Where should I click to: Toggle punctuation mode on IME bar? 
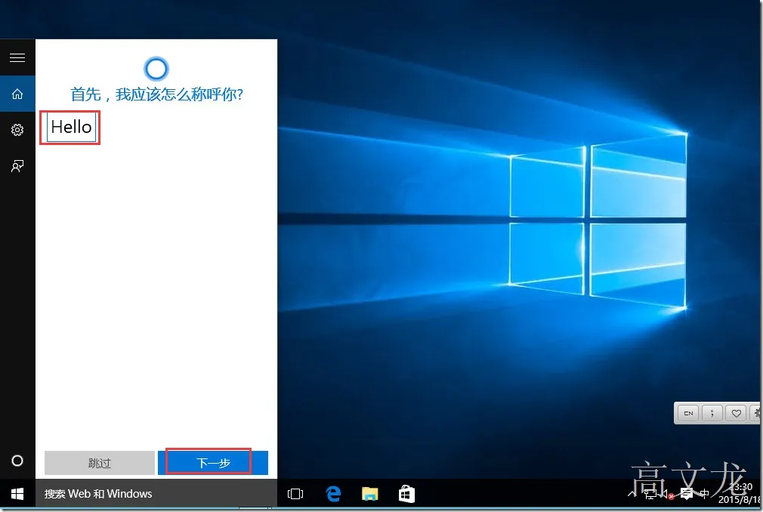click(712, 413)
